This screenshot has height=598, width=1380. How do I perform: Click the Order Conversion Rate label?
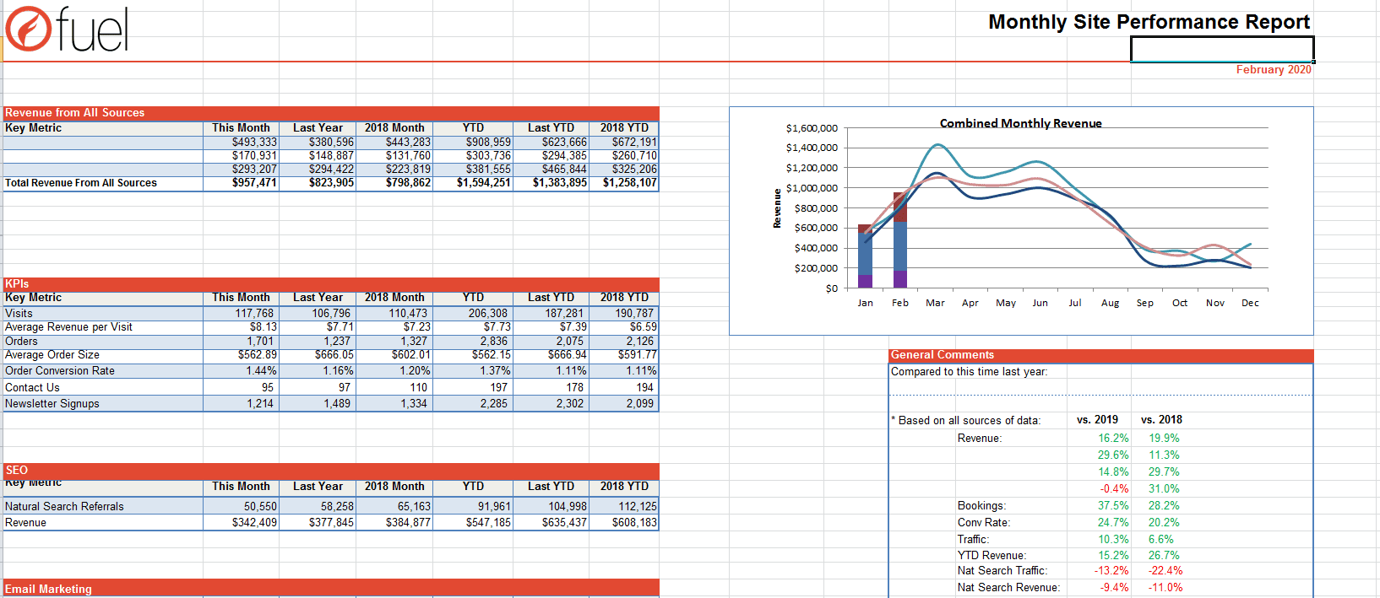[60, 371]
